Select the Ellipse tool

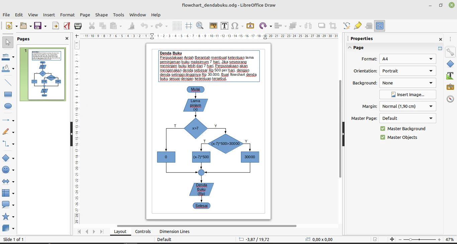point(8,106)
